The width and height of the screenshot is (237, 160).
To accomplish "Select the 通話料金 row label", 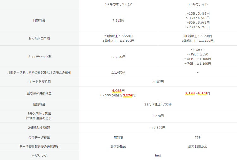I will point(39,104).
